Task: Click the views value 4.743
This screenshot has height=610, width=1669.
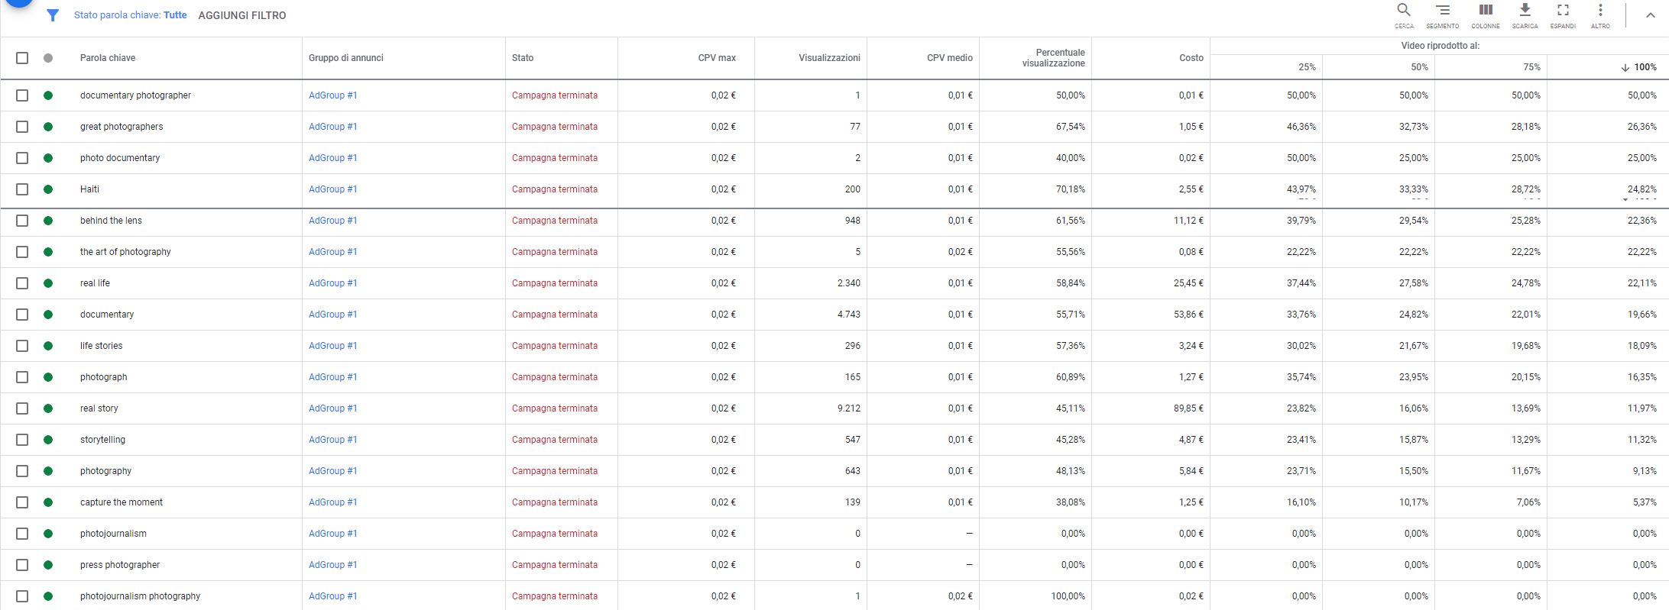Action: tap(848, 315)
